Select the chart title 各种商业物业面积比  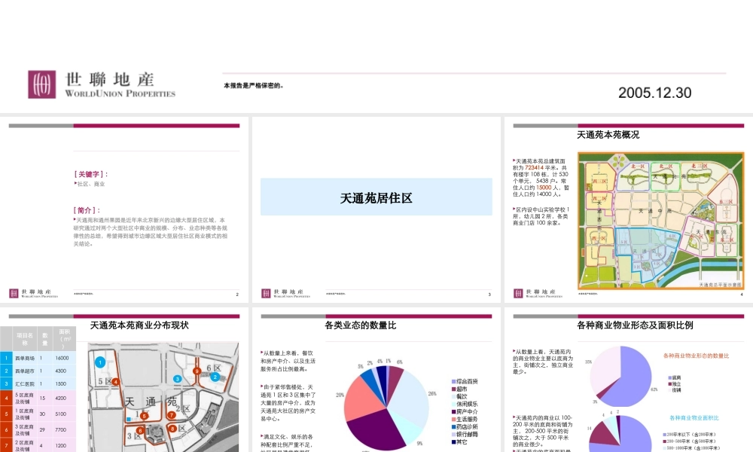tap(694, 418)
